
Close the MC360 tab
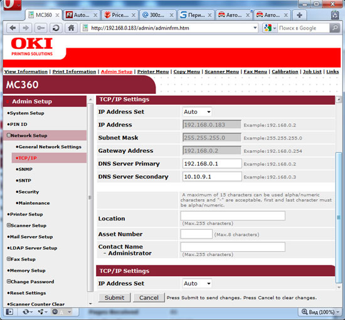pyautogui.click(x=57, y=15)
